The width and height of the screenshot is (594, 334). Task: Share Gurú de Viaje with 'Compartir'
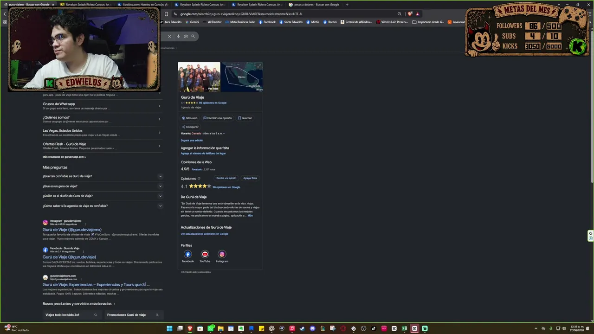[x=190, y=127]
